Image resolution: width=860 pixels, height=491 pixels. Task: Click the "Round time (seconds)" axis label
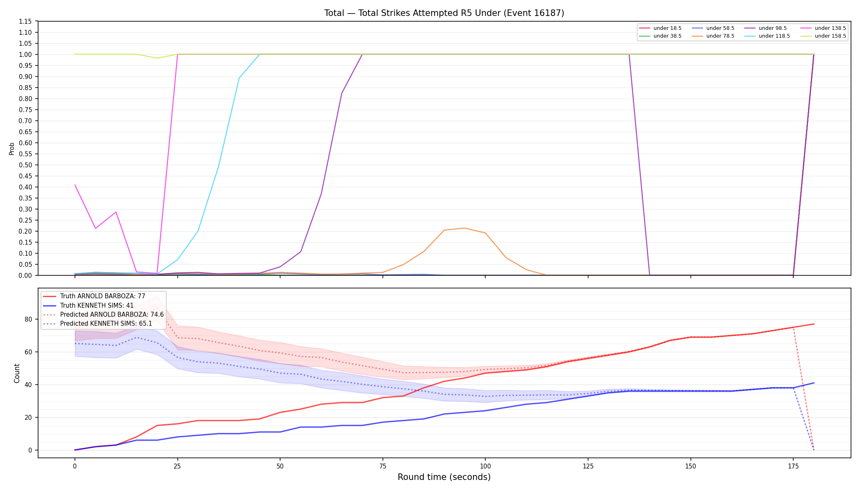[444, 477]
